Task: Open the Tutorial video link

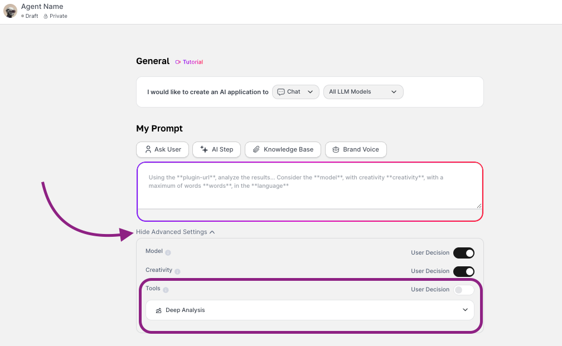Action: [189, 62]
